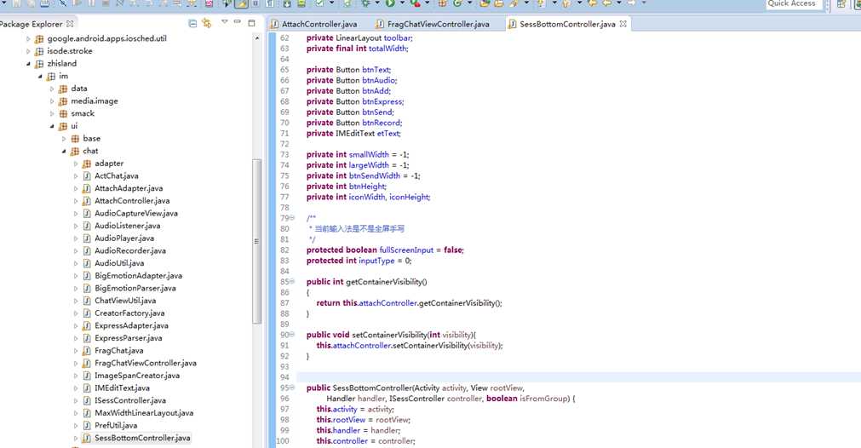This screenshot has height=448, width=861.
Task: Click the Open Perspective icon
Action: tap(841, 4)
